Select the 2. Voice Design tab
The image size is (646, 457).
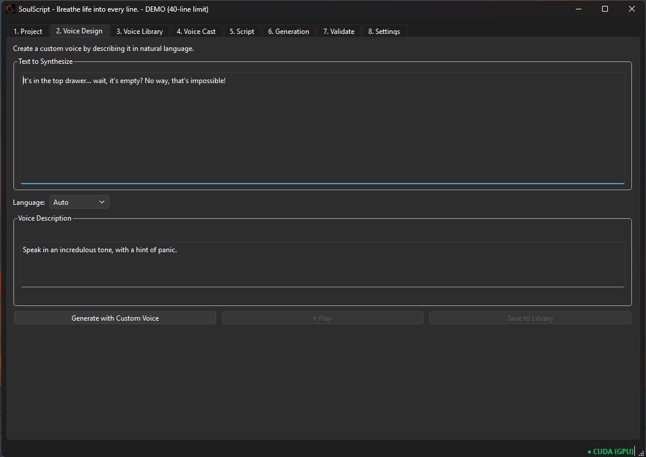[79, 31]
